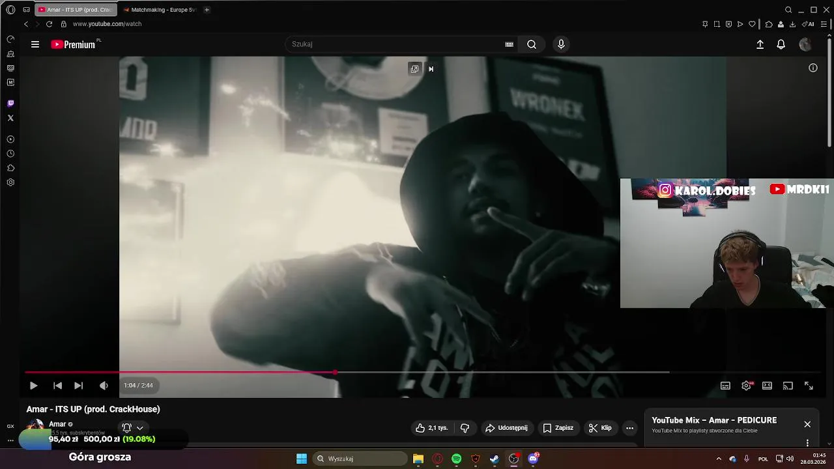Viewport: 834px width, 469px height.
Task: Go to the YouTube Premium home logo
Action: (73, 44)
